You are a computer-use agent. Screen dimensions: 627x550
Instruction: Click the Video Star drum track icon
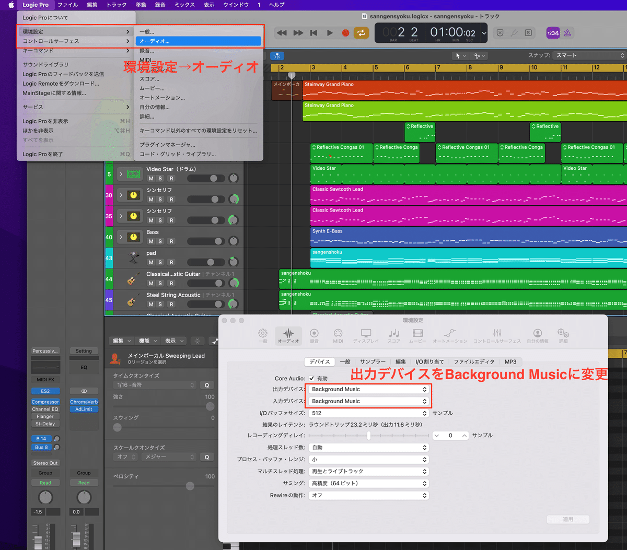pos(134,174)
